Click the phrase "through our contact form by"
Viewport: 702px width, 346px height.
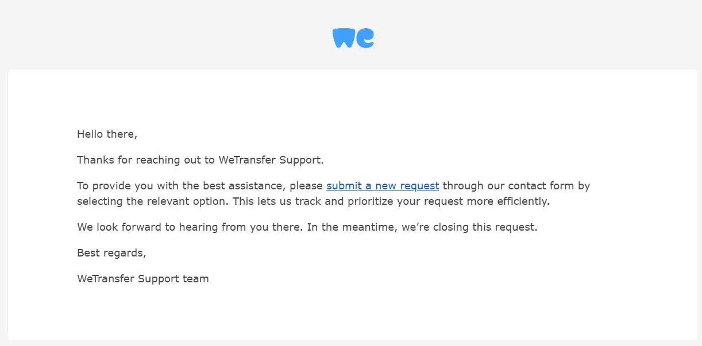tap(516, 186)
